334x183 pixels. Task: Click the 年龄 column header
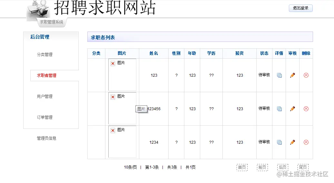pyautogui.click(x=192, y=53)
